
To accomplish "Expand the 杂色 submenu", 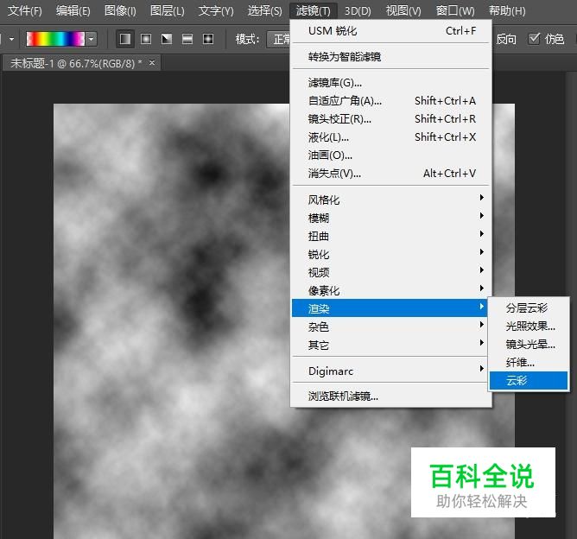I will point(391,327).
